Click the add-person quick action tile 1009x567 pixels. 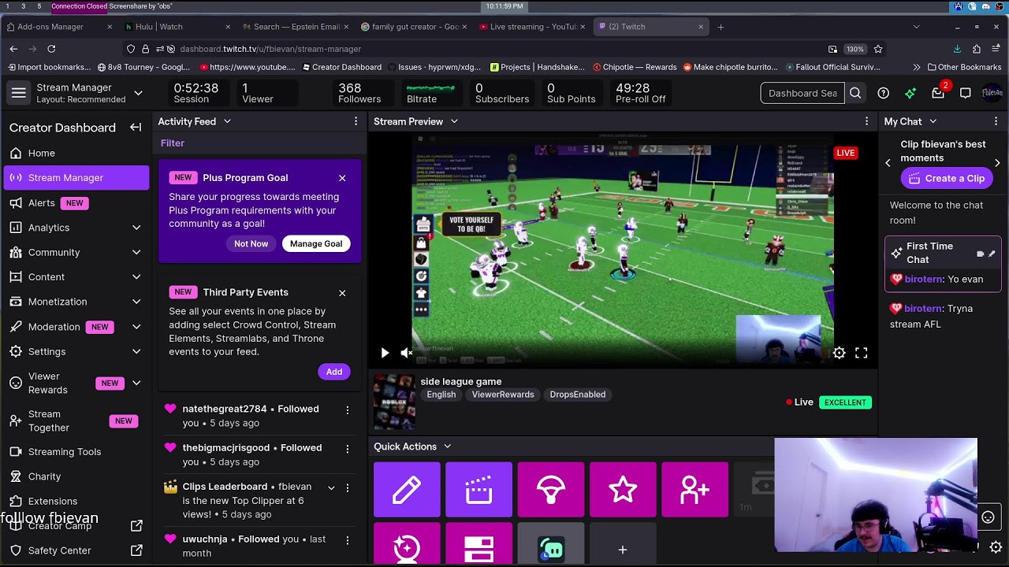694,490
